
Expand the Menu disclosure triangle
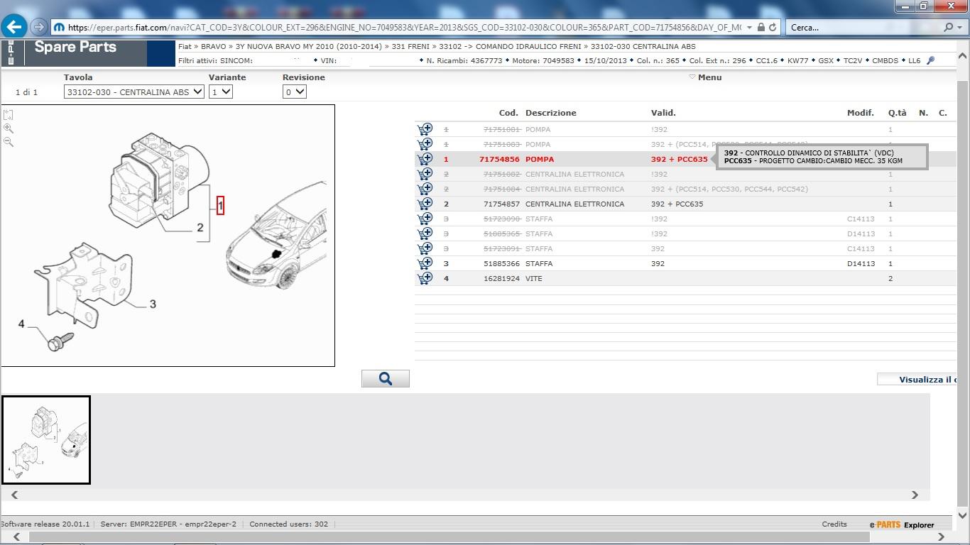tap(692, 77)
